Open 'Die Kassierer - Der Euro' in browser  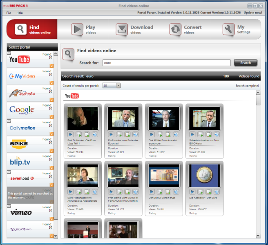pos(217,192)
